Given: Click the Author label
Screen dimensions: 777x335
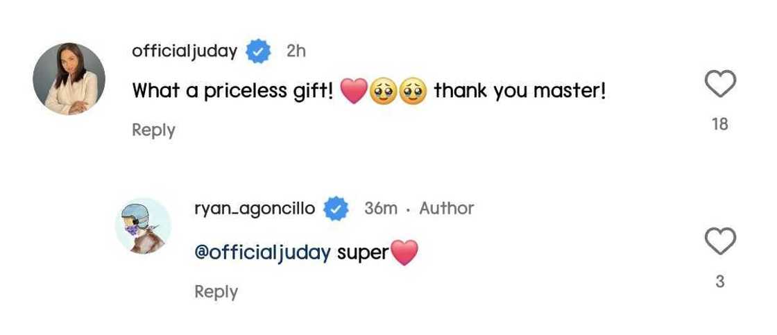Looking at the screenshot, I should click(x=447, y=208).
